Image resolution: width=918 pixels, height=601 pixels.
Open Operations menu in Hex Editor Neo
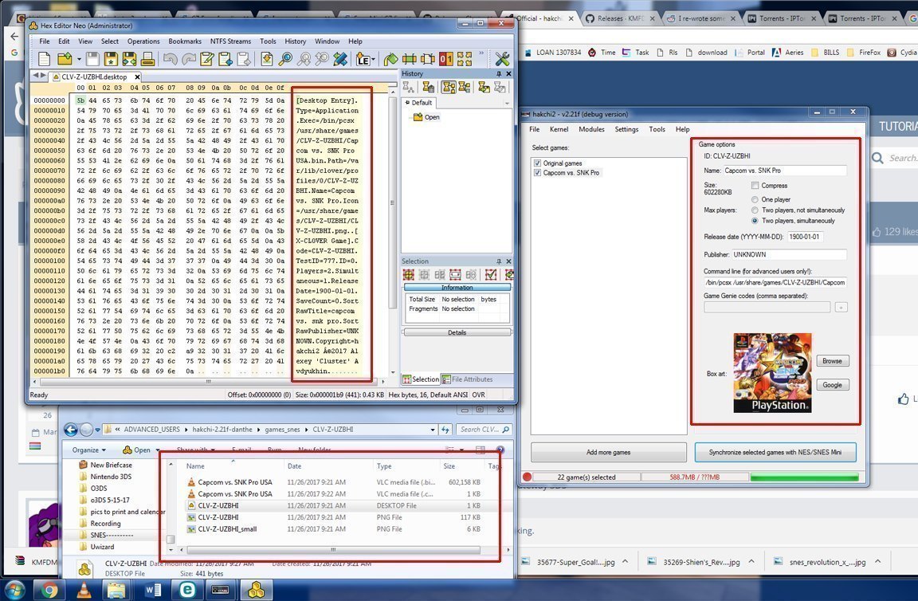tap(143, 41)
